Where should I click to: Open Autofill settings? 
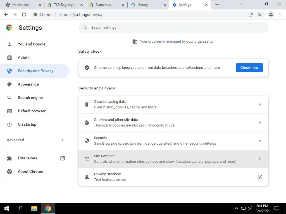[35, 57]
